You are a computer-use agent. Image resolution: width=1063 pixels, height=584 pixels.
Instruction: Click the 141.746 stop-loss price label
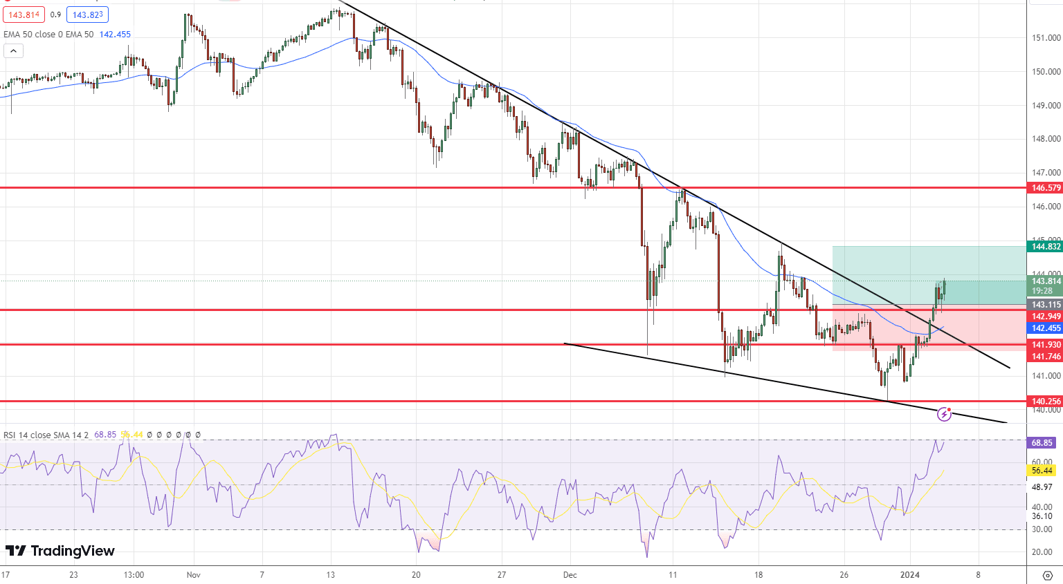point(1046,357)
